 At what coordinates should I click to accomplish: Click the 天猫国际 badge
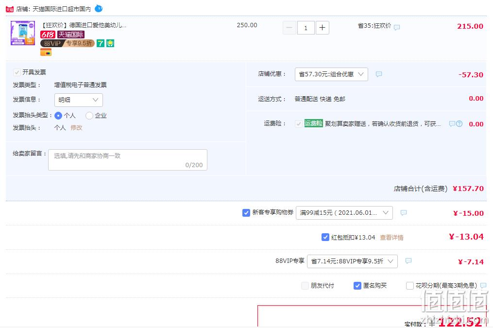pos(71,35)
